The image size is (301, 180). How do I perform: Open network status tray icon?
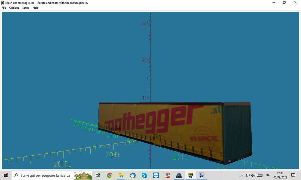(x=248, y=175)
